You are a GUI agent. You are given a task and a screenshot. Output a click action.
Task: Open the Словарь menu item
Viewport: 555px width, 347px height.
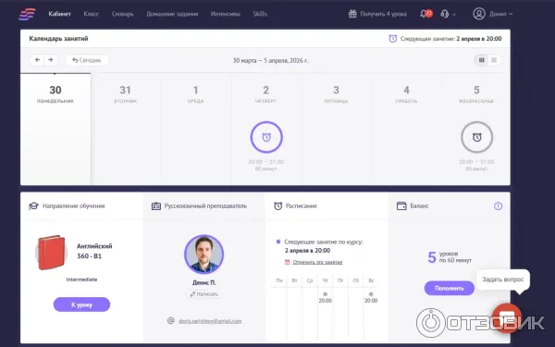point(122,14)
